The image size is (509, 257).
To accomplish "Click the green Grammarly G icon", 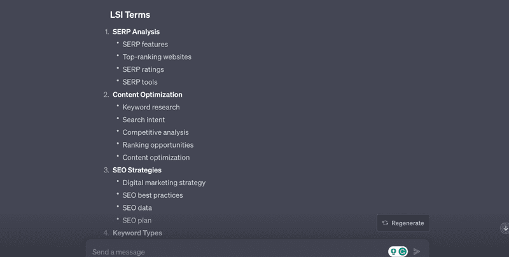I will click(403, 251).
